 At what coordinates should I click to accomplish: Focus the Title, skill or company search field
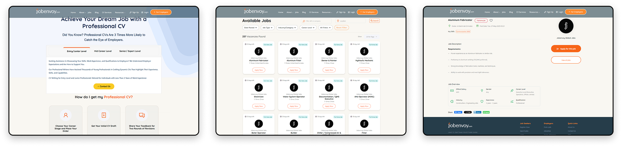[x=317, y=21]
